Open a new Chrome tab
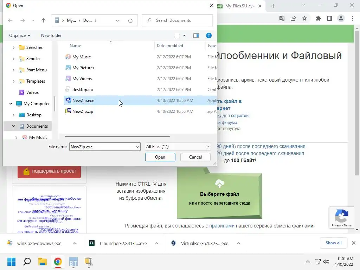The image size is (360, 270). tap(273, 6)
